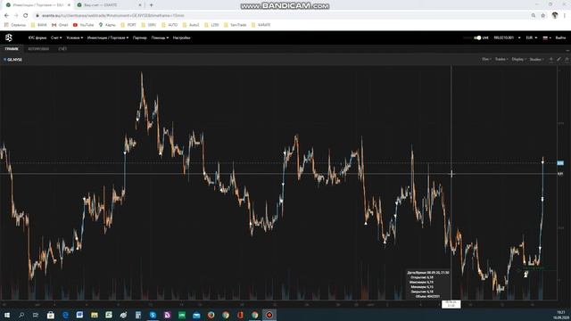Open Microsoft Store from taskbar
This screenshot has width=571, height=321.
(51, 315)
